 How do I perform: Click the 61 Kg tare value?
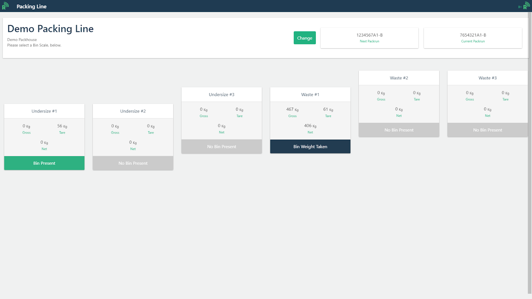click(x=328, y=110)
